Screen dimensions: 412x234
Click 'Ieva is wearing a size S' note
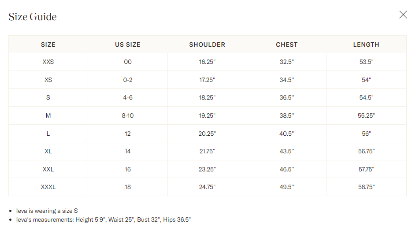point(47,211)
